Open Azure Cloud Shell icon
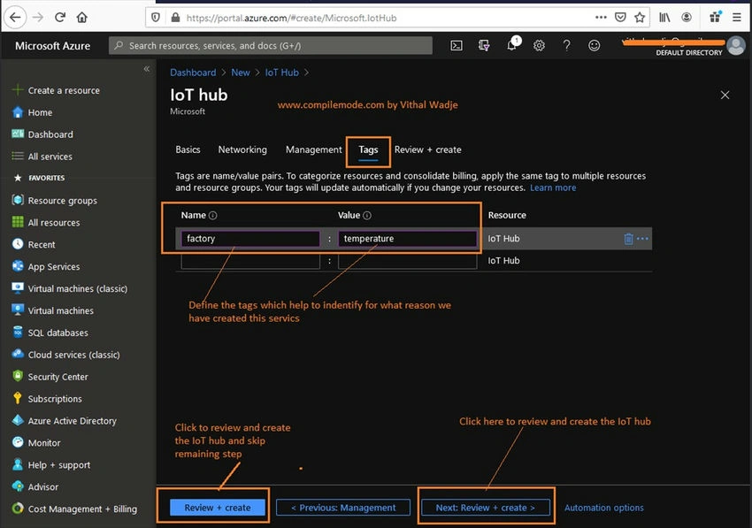 [x=457, y=46]
